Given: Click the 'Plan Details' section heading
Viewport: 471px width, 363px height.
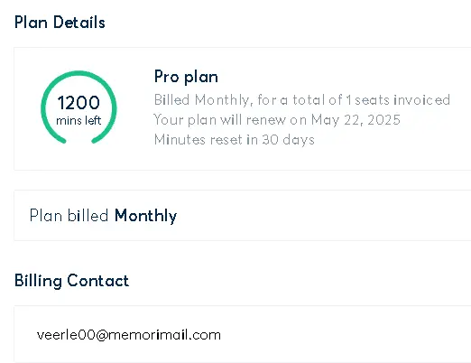Looking at the screenshot, I should coord(60,23).
